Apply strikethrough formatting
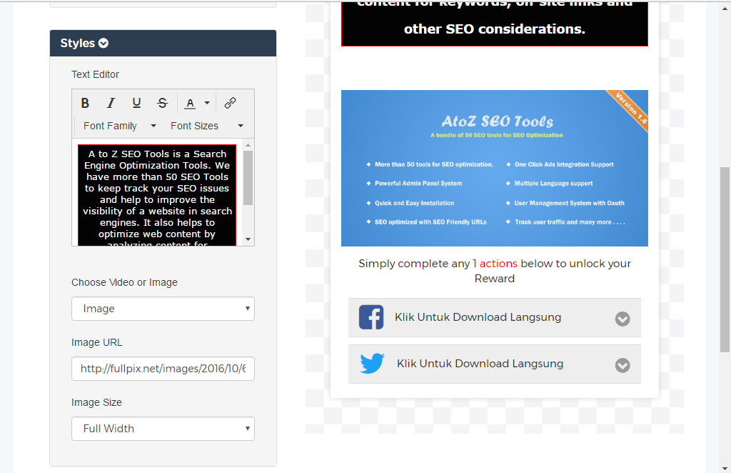Screen dimensions: 731x473 click(162, 103)
